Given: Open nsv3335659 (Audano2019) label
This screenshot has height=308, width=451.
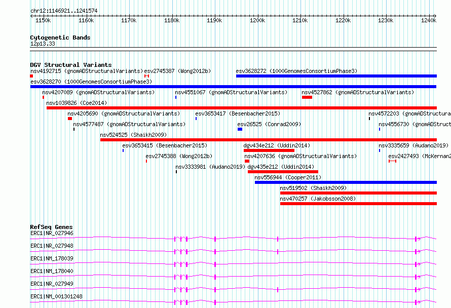Looking at the screenshot, I should click(x=414, y=145).
